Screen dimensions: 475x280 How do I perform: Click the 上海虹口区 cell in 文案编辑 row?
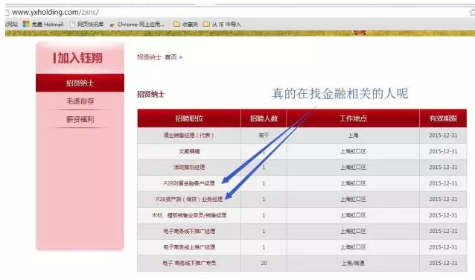[x=353, y=151]
